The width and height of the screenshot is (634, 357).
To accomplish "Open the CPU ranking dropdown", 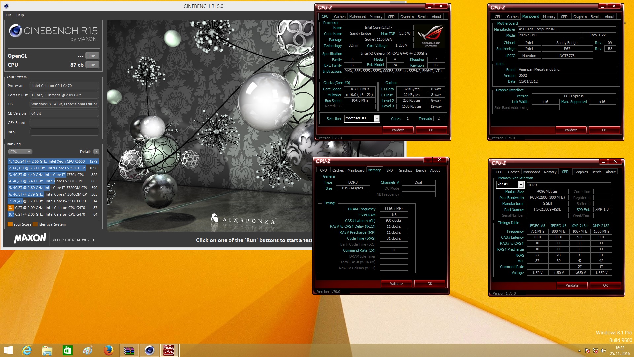I will pos(20,152).
